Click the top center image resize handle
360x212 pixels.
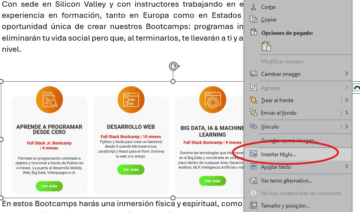point(173,81)
